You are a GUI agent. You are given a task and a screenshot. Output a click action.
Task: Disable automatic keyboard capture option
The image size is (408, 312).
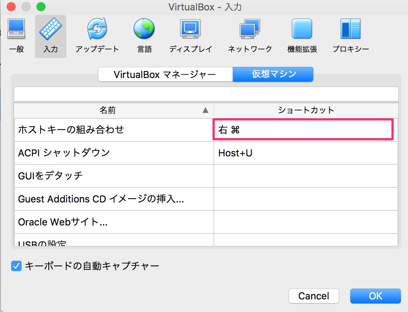(x=16, y=266)
